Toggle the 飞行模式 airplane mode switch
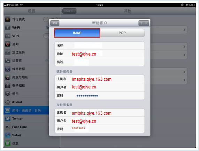Screen dimensions: 199x151 pos(46,19)
